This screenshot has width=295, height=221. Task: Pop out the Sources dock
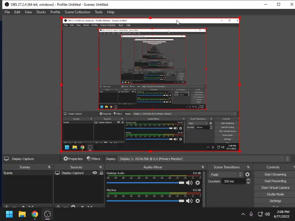click(x=101, y=167)
